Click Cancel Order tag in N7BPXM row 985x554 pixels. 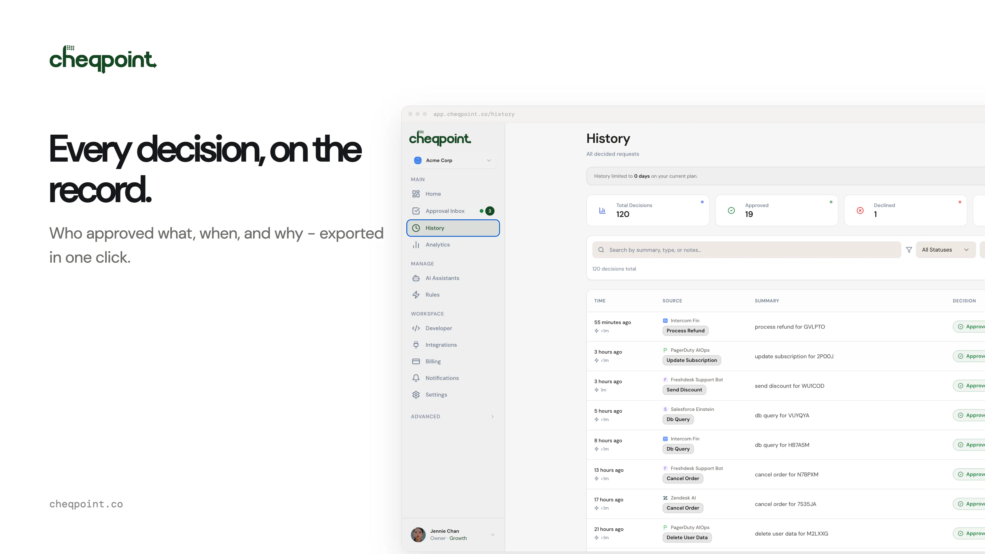(x=683, y=478)
